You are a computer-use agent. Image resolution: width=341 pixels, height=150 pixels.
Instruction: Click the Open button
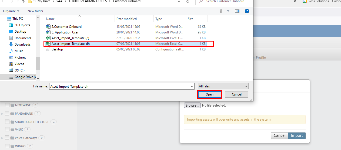coord(209,94)
